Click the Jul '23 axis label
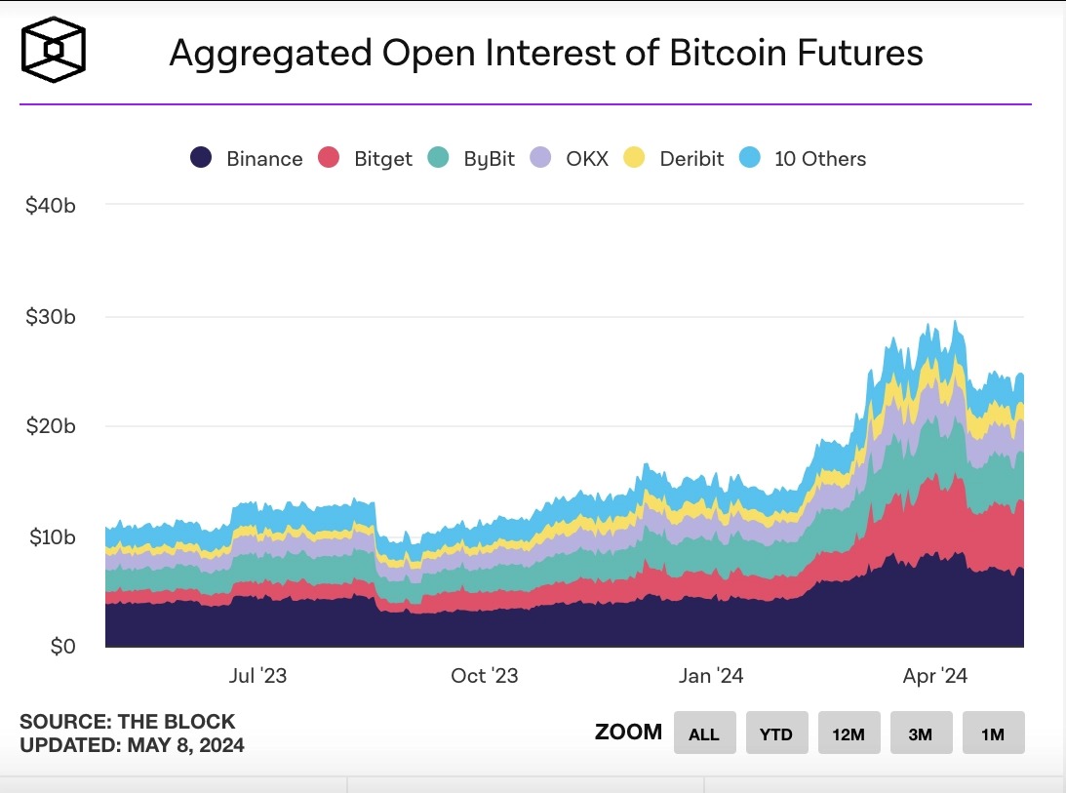This screenshot has height=793, width=1066. pyautogui.click(x=257, y=675)
